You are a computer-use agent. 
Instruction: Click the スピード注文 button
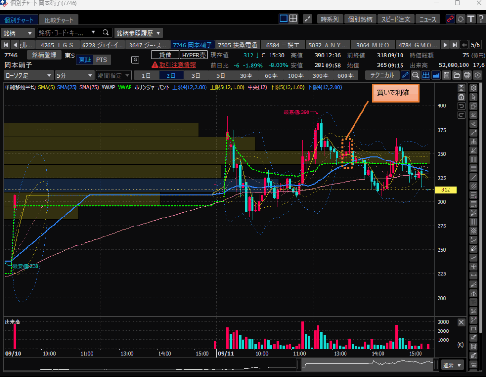click(x=396, y=19)
